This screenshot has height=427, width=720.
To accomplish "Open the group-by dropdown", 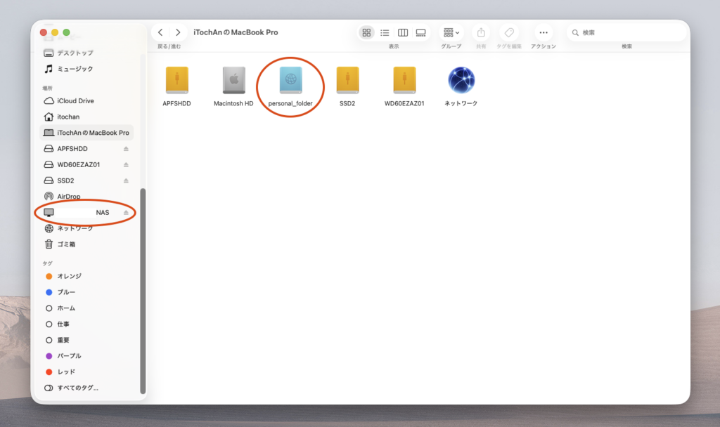I will 451,33.
